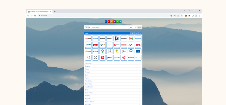Expand the Reisen category chevron
Image resolution: width=226 pixels, height=105 pixels.
click(x=139, y=69)
